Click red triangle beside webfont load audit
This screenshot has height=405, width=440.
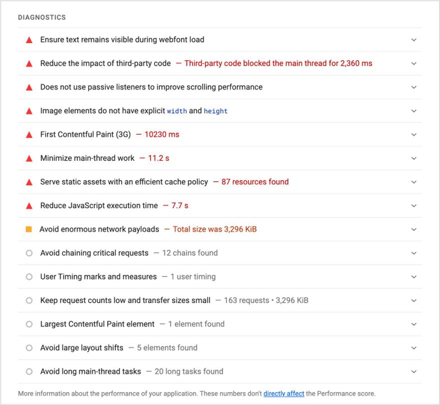pos(29,40)
